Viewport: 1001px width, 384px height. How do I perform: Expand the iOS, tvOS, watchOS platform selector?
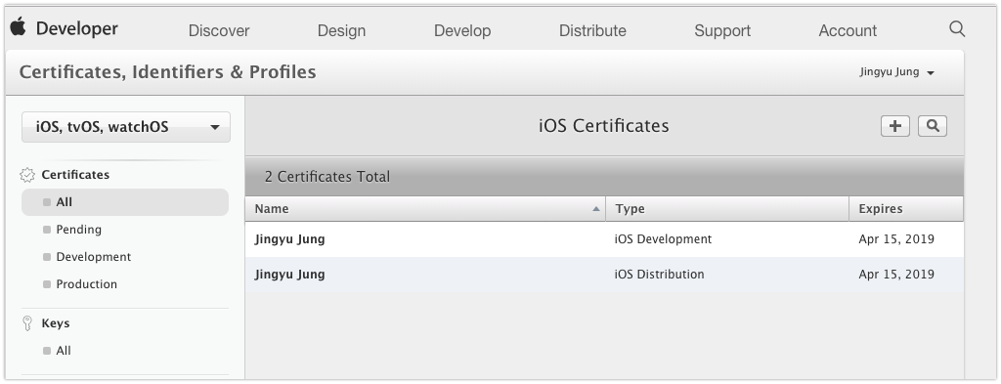click(126, 127)
